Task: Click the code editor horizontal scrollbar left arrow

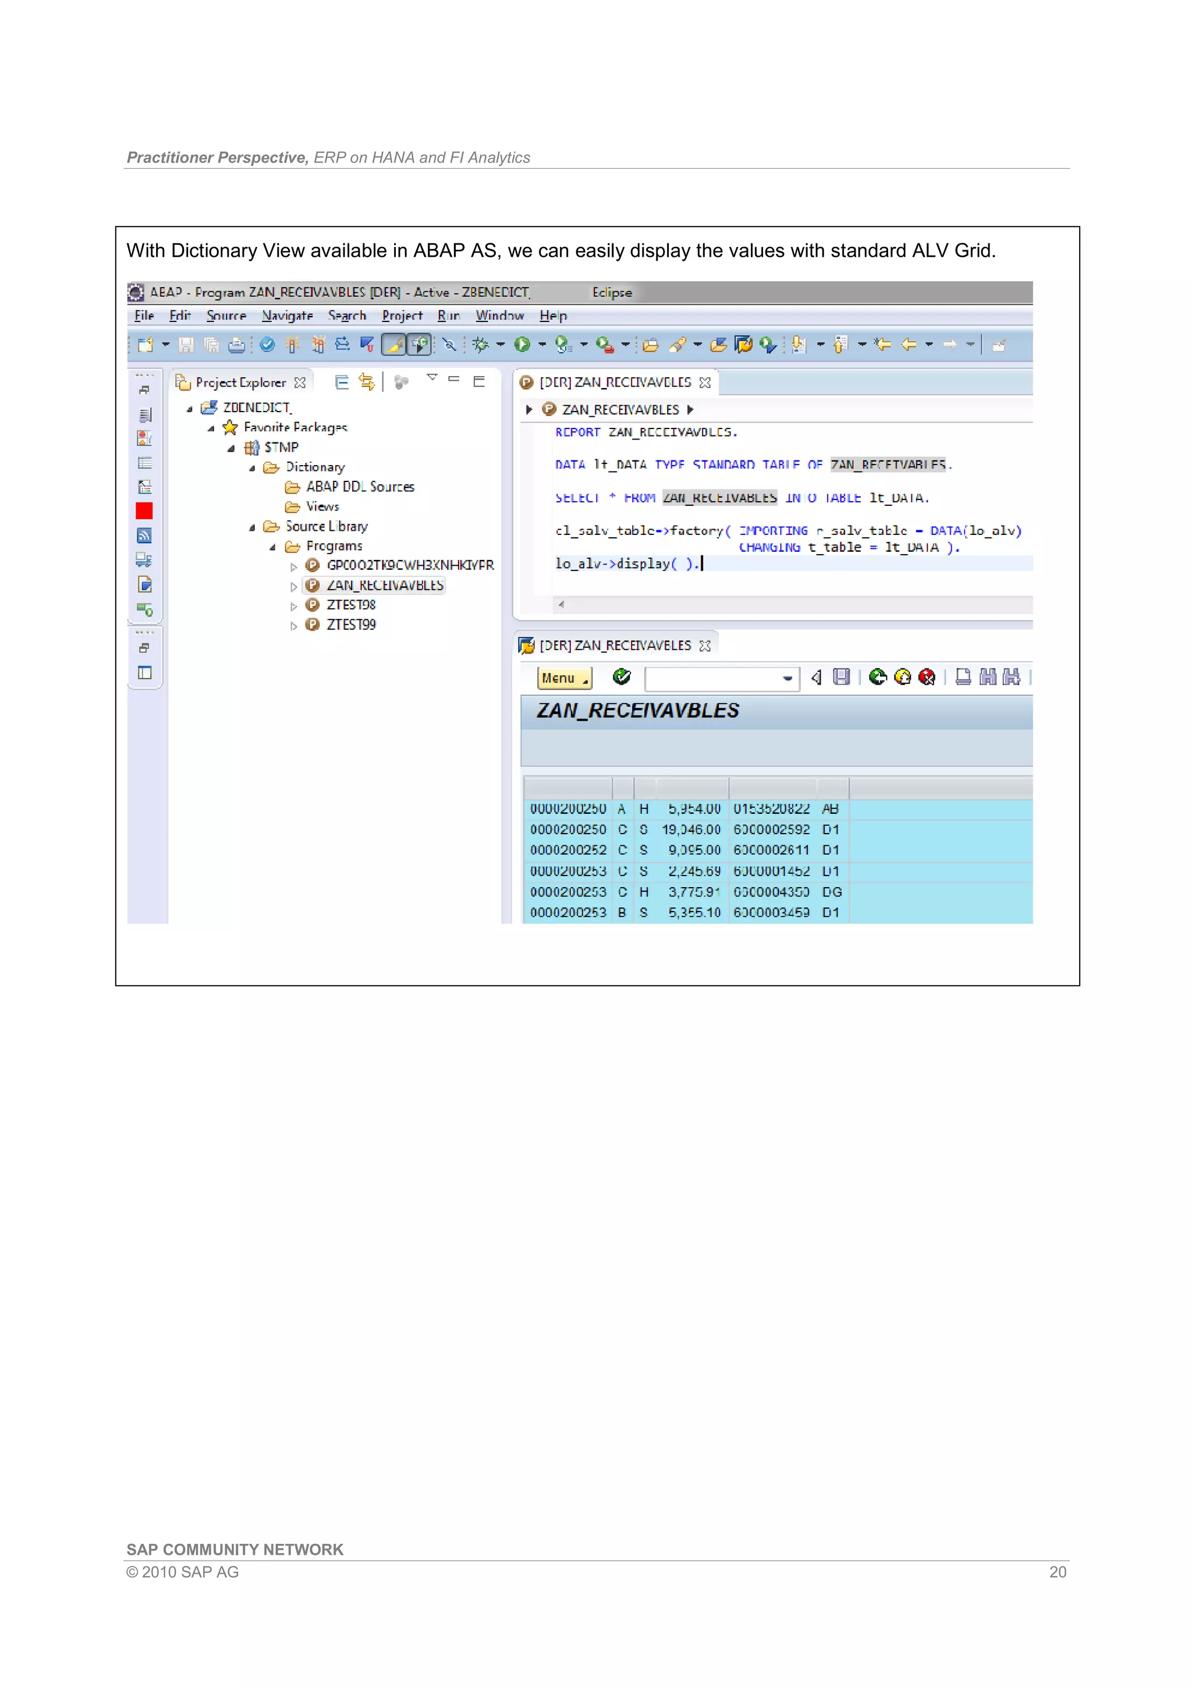Action: click(x=562, y=605)
